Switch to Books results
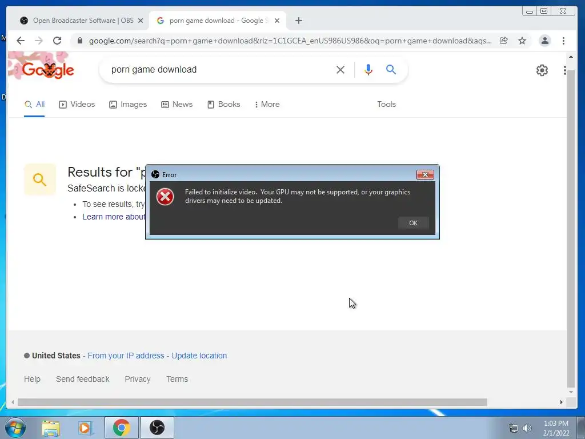This screenshot has height=439, width=585. click(x=224, y=105)
